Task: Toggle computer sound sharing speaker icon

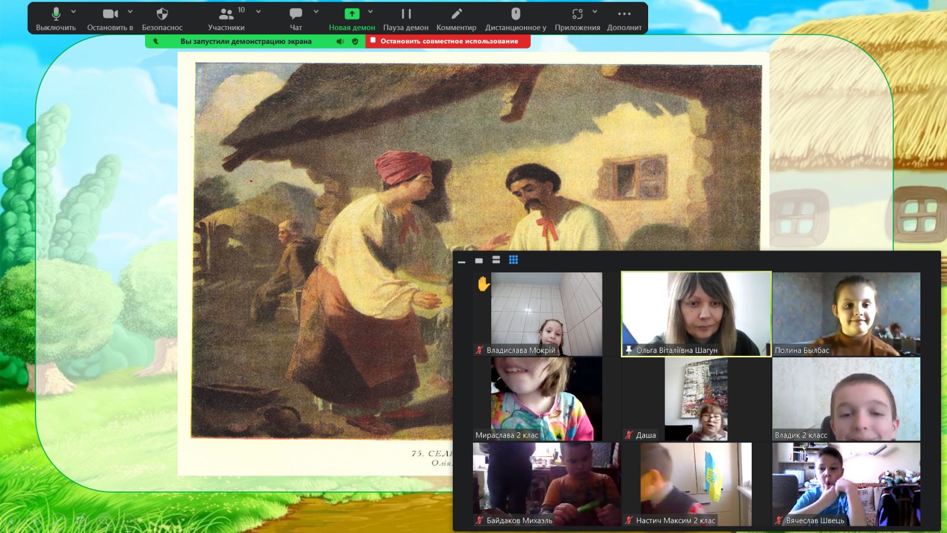Action: [x=340, y=41]
